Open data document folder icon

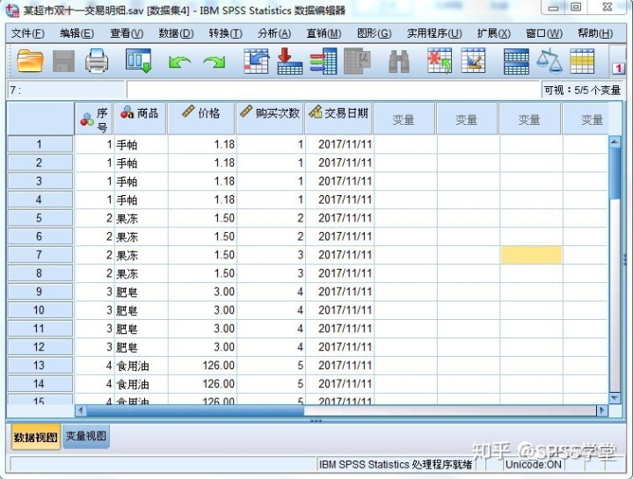30,62
